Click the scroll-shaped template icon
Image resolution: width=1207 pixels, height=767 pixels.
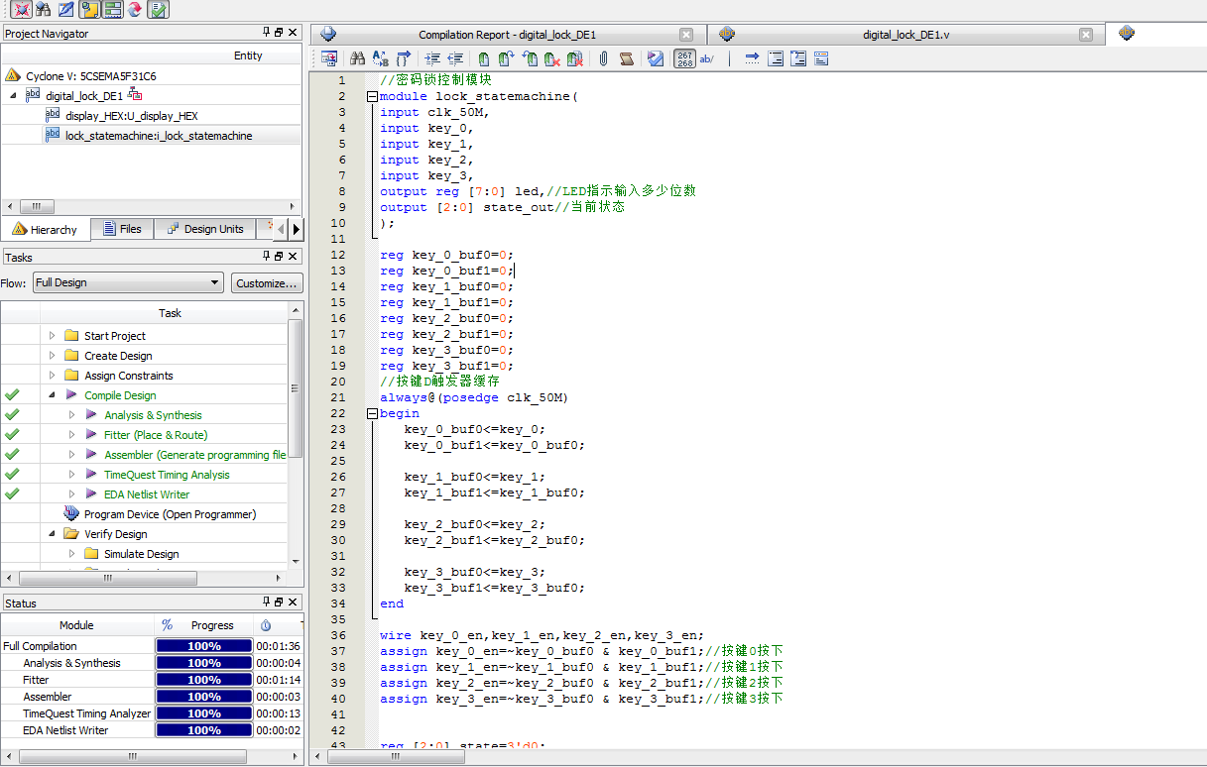[x=626, y=59]
